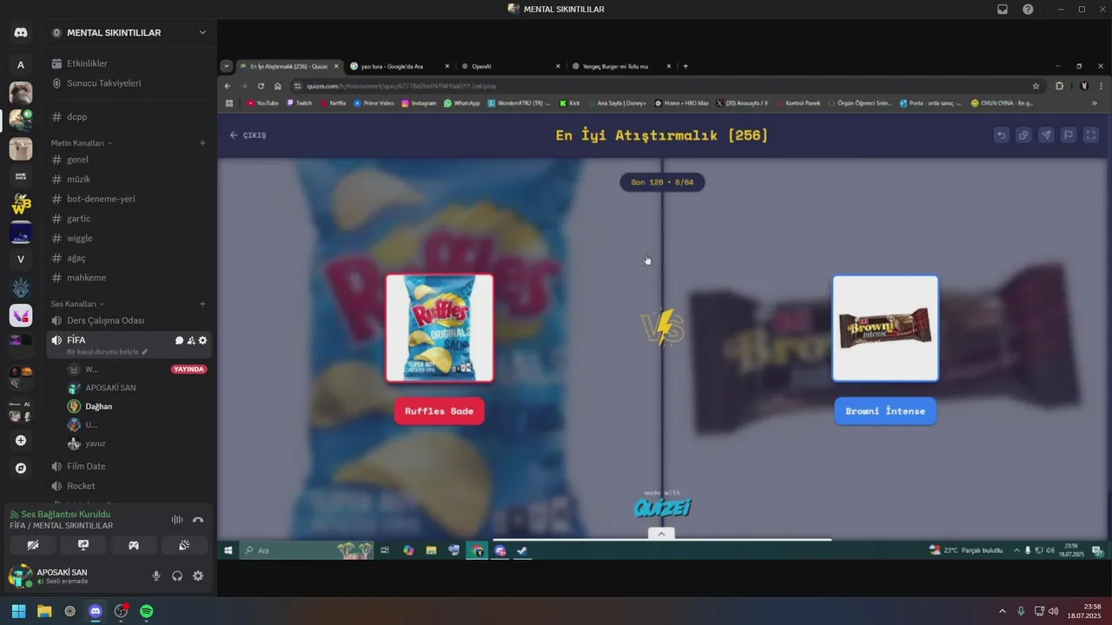1112x625 pixels.
Task: Open Spotify from the Windows taskbar
Action: point(147,611)
